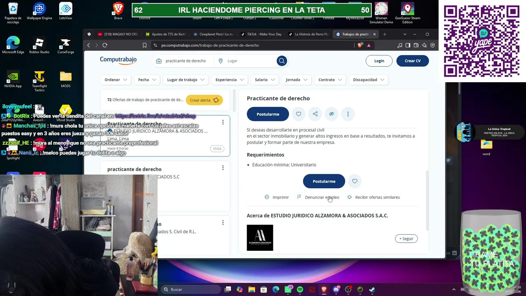Viewport: 526px width, 296px height.
Task: Open Brave Leo AI toolbar icon
Action: [x=424, y=45]
